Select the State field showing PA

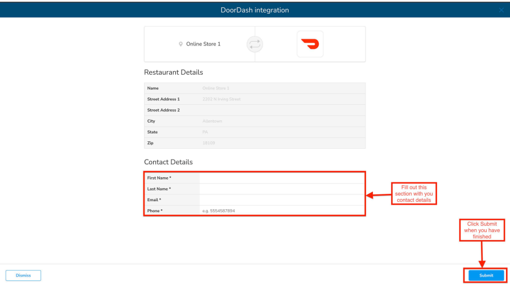[x=281, y=132]
